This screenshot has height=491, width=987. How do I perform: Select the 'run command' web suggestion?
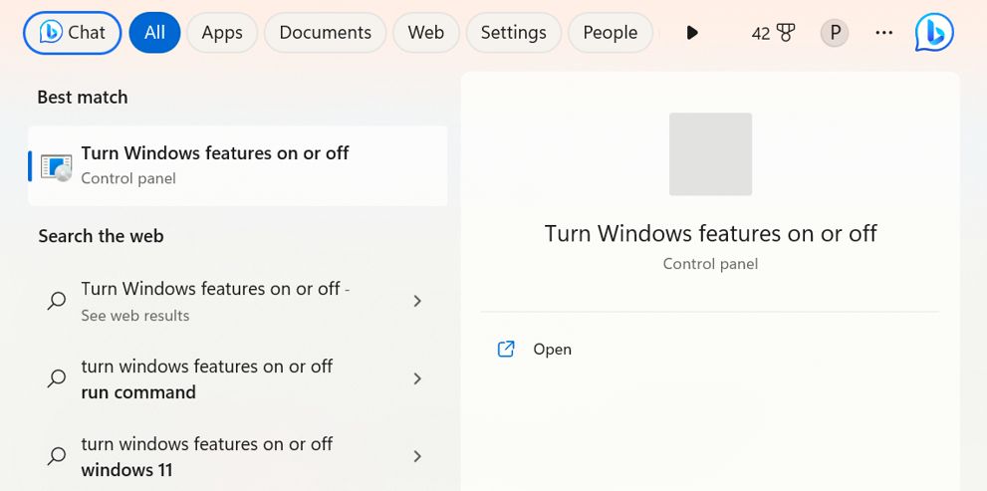(238, 378)
